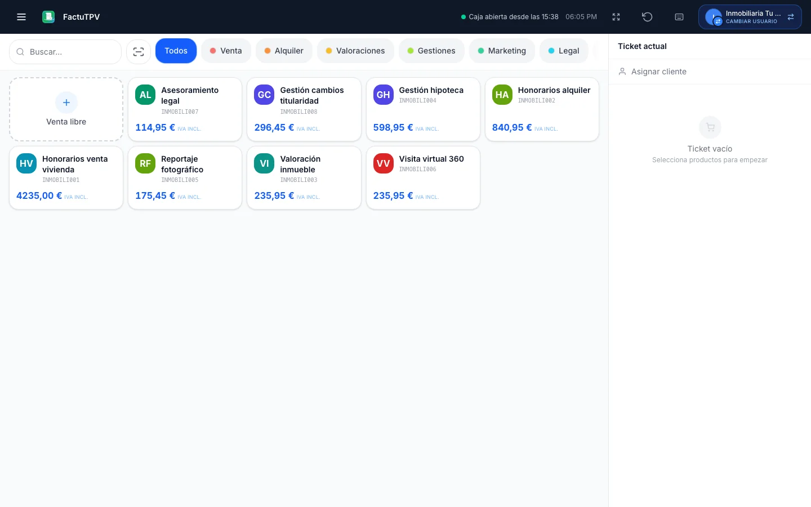This screenshot has width=811, height=507.
Task: Add Honorarios alquiler to ticket
Action: coord(542,109)
